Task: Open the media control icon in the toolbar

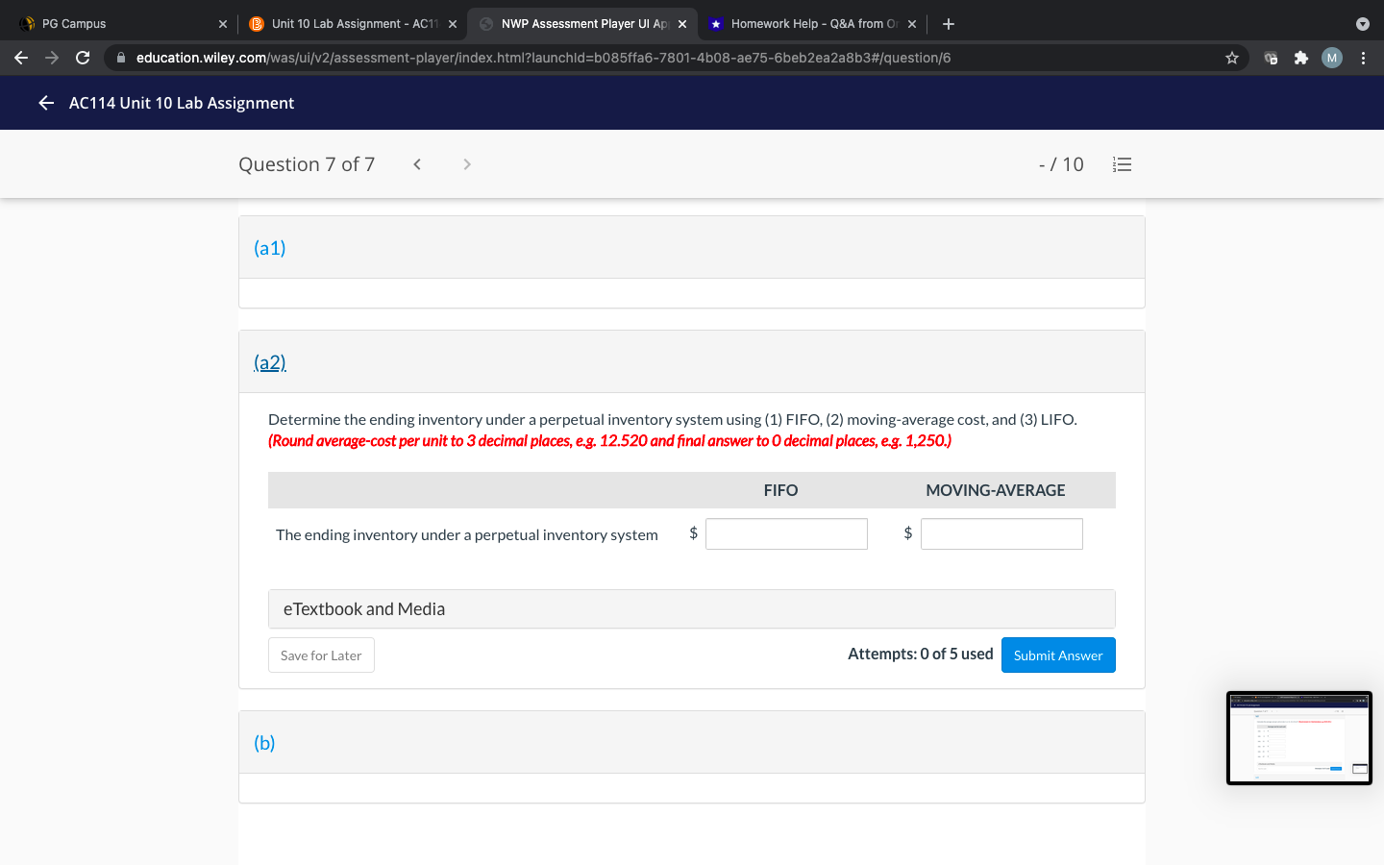Action: pos(1271,58)
